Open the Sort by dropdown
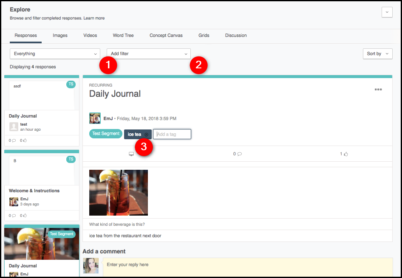Viewport: 402px width, 278px height. point(378,54)
